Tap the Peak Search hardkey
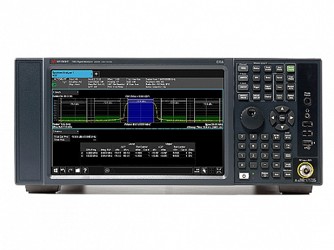The width and height of the screenshot is (334, 250). tap(268, 69)
